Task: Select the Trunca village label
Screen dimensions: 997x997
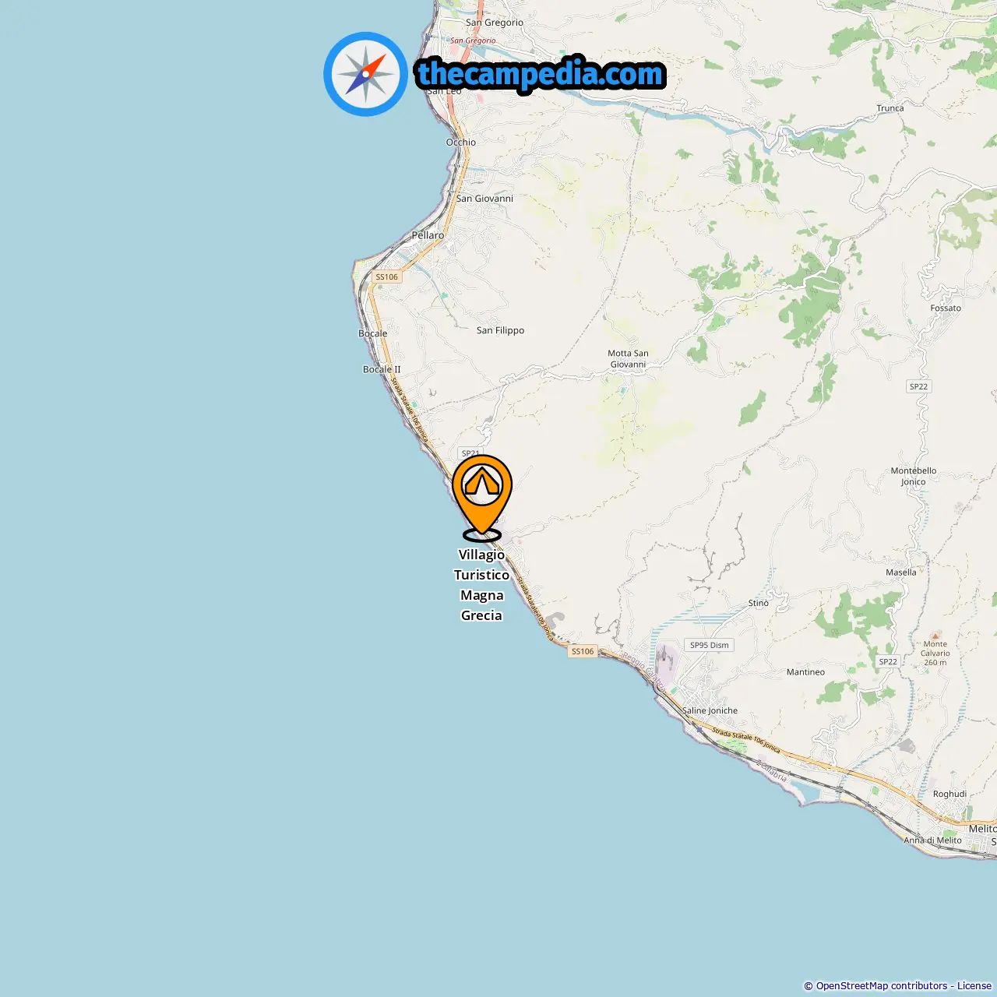Action: click(x=890, y=108)
